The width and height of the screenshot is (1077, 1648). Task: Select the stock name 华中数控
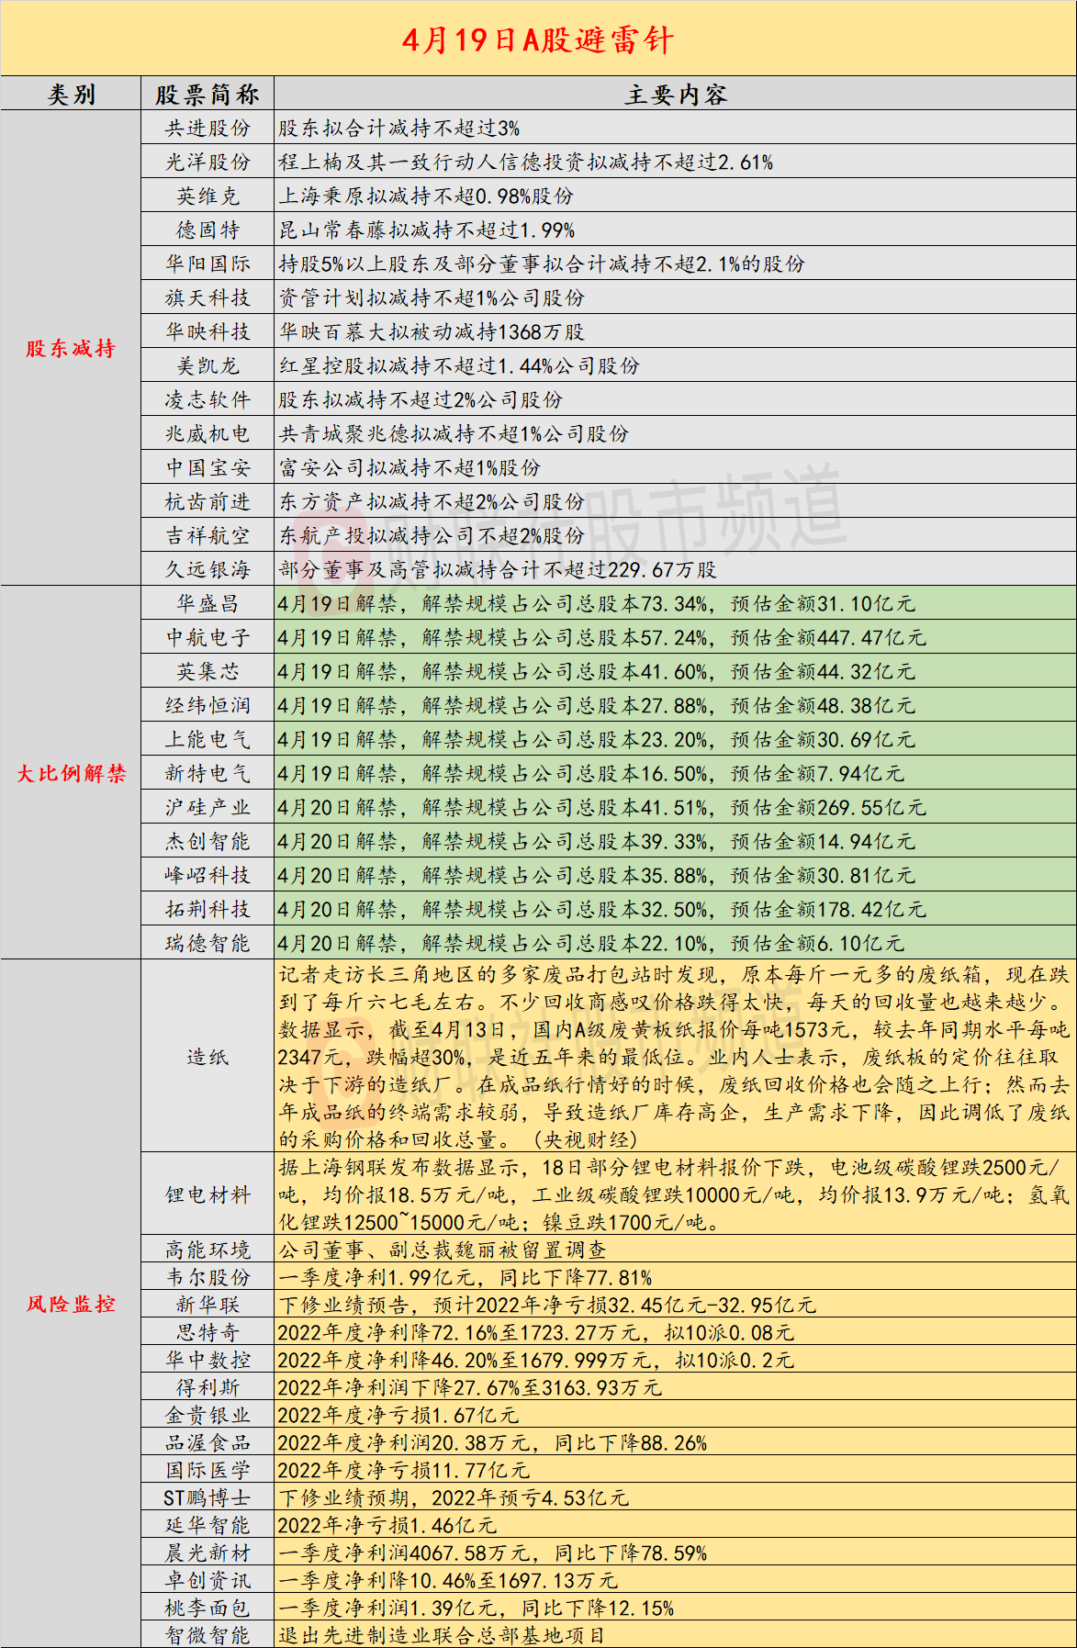[x=208, y=1360]
